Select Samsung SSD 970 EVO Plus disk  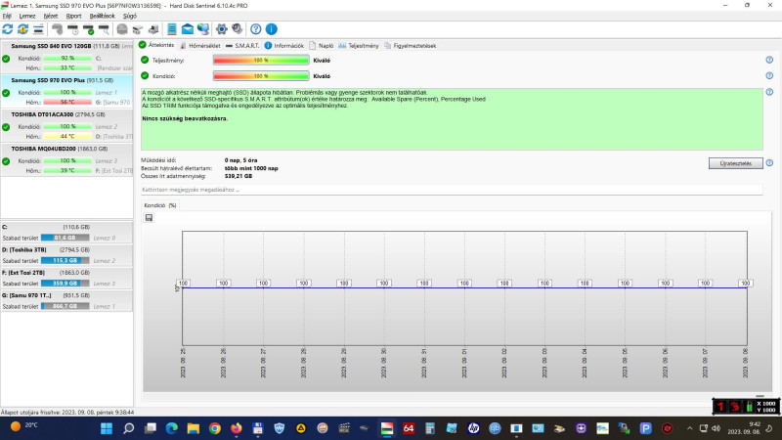pyautogui.click(x=66, y=91)
